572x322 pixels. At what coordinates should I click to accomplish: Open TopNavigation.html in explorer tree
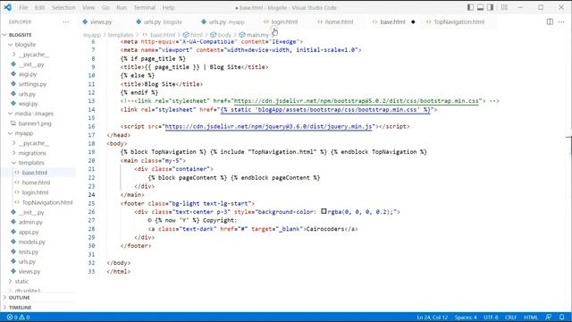pyautogui.click(x=47, y=202)
